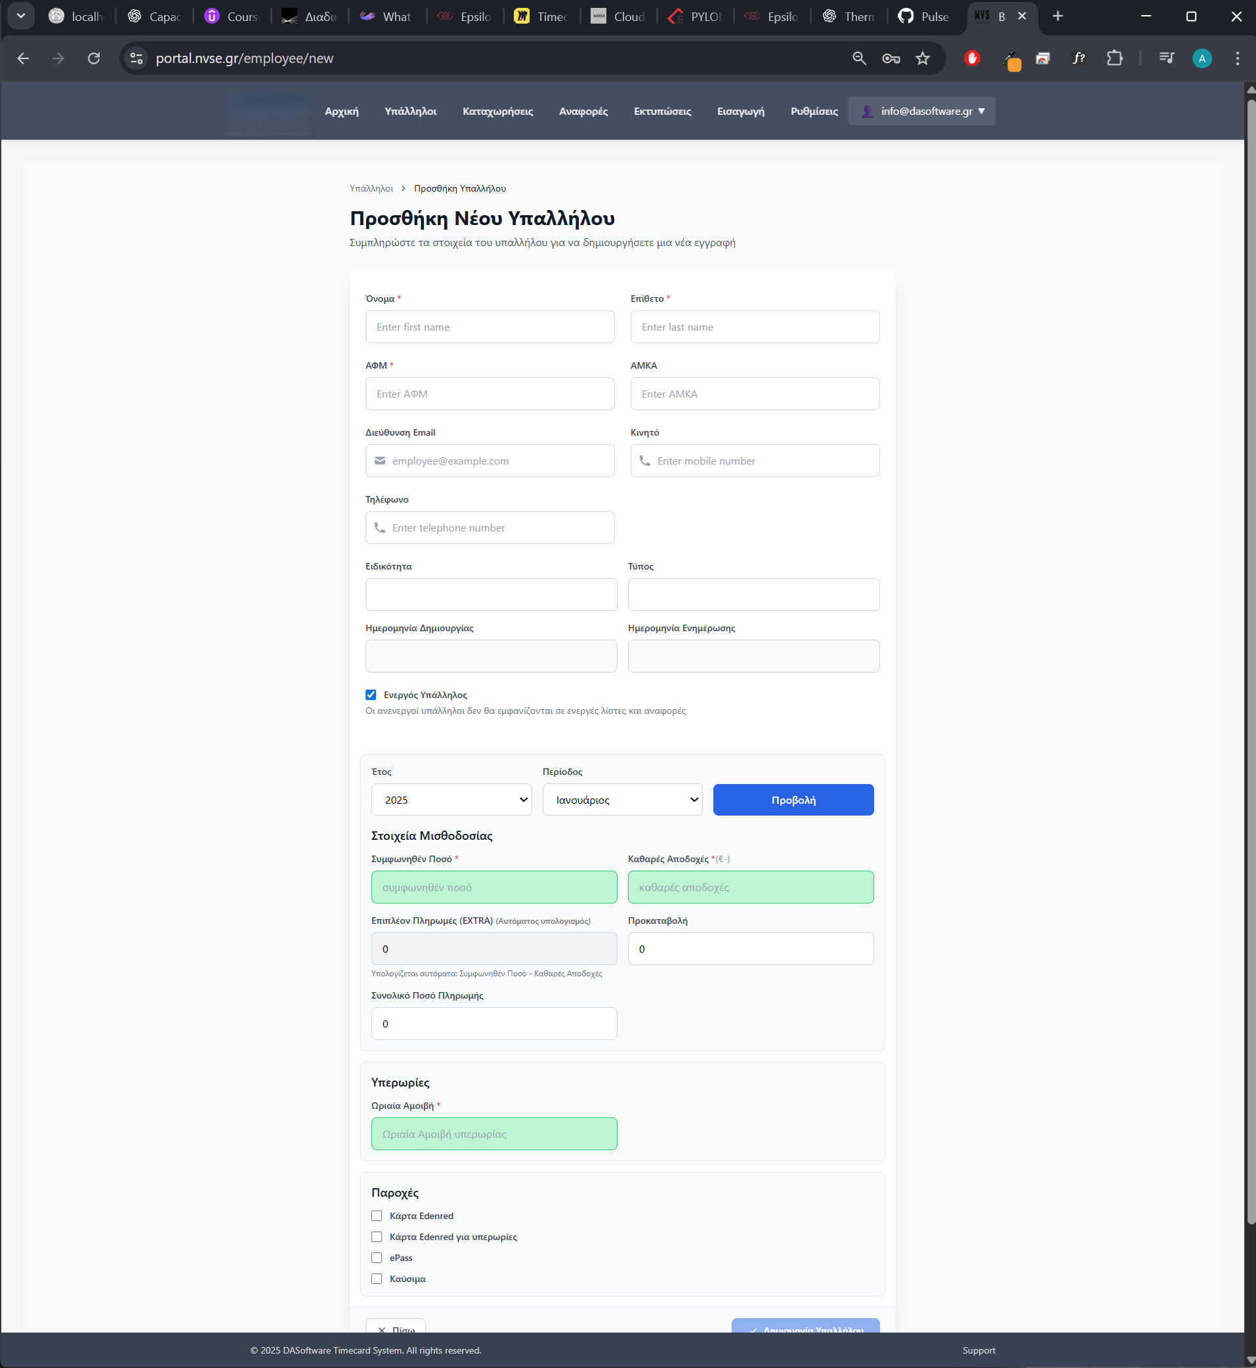Open the Έτος year dropdown

(451, 800)
